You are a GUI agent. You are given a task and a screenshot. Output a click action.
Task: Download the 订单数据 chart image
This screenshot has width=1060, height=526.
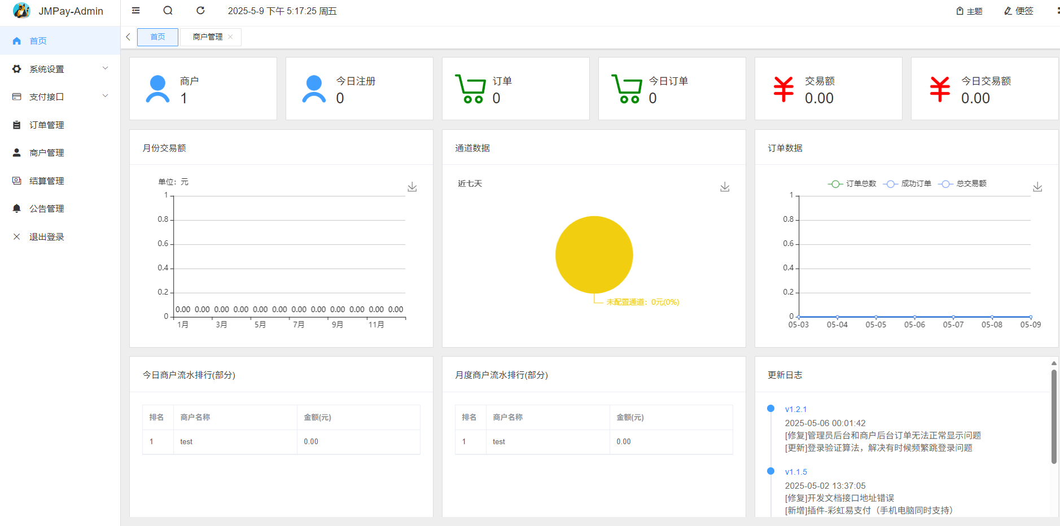(1037, 187)
